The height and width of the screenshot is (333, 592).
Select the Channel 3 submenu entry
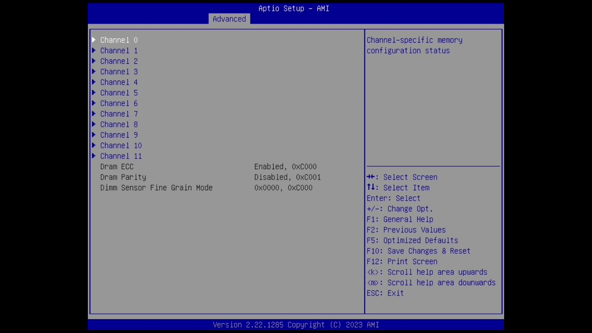[119, 72]
